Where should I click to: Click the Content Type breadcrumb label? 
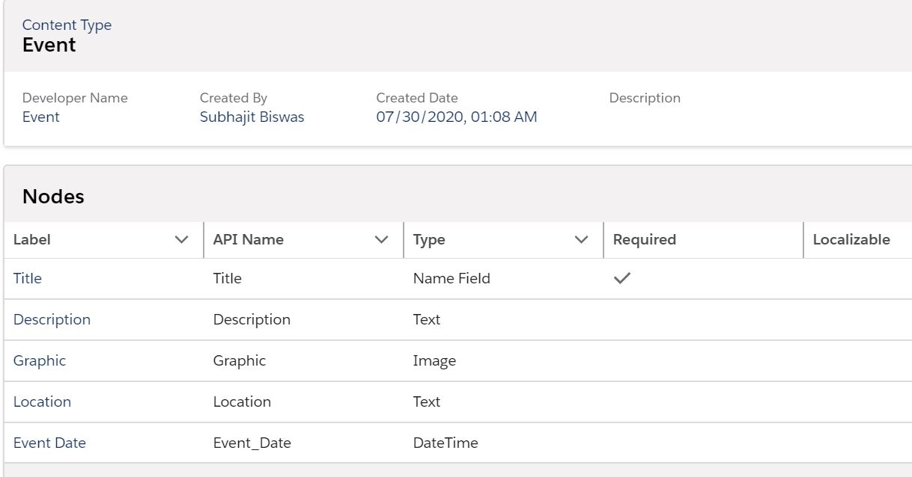pyautogui.click(x=67, y=25)
